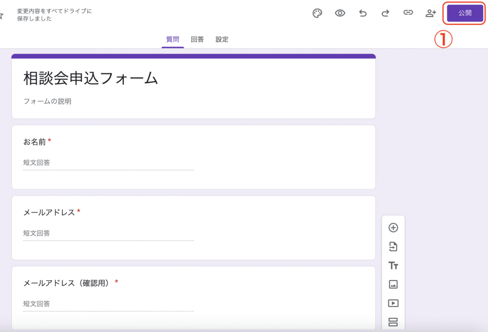This screenshot has height=332, width=488.
Task: Preview the form with the eye icon
Action: click(x=340, y=13)
